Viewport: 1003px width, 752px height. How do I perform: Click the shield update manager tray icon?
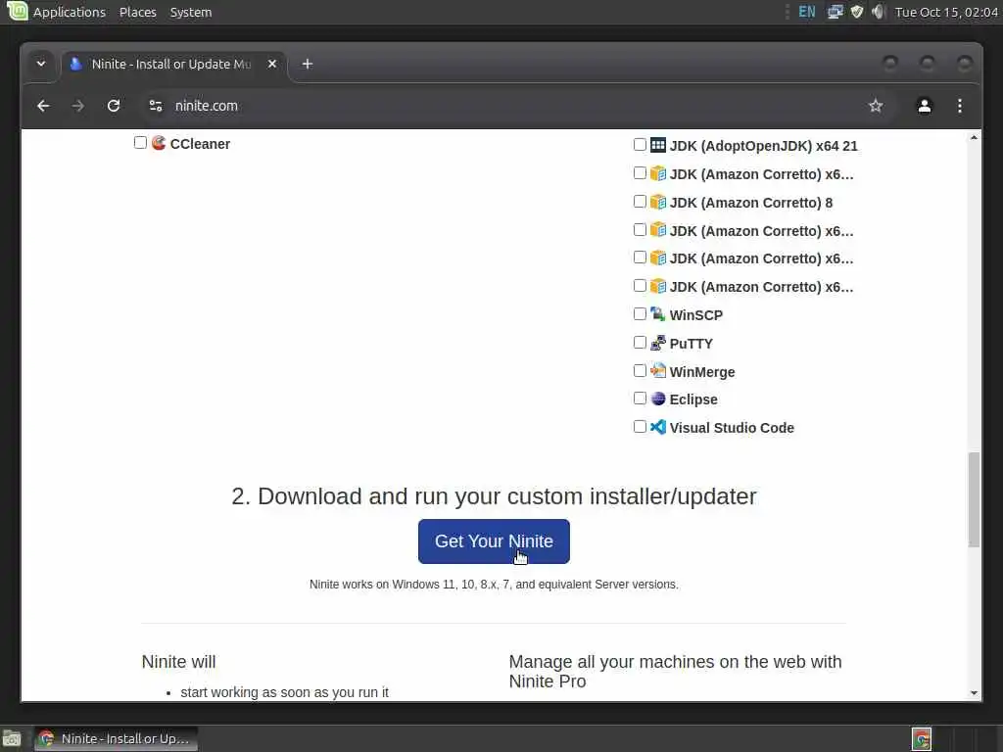[856, 12]
